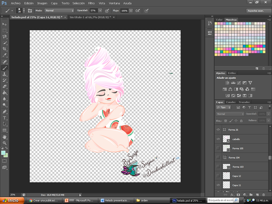Screen dimensions: 272x204
Task: Create a new layer from Layers panel
Action: (x=257, y=195)
